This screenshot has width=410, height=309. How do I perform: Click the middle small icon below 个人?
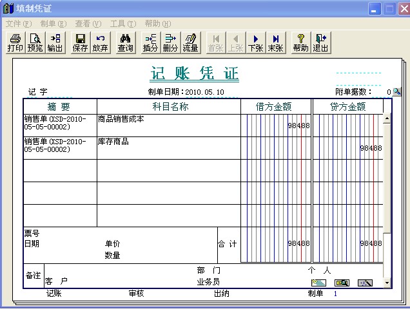pos(342,283)
